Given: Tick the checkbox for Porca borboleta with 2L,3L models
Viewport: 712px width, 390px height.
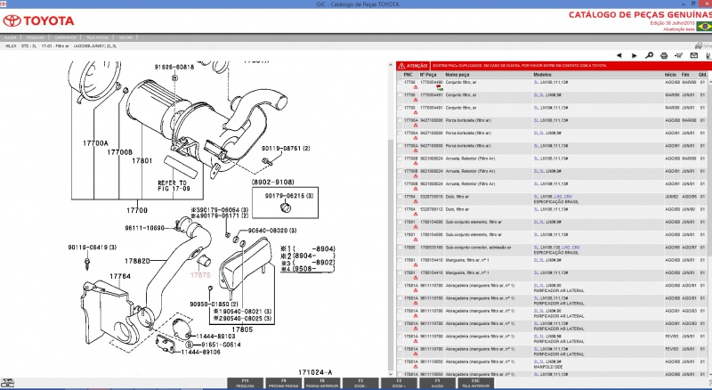Looking at the screenshot, I should 400,134.
